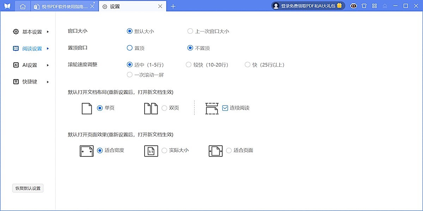Open the AI robot assistant icon

(x=354, y=6)
